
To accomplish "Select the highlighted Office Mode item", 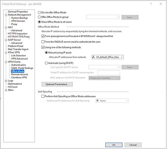I will click(17, 71).
